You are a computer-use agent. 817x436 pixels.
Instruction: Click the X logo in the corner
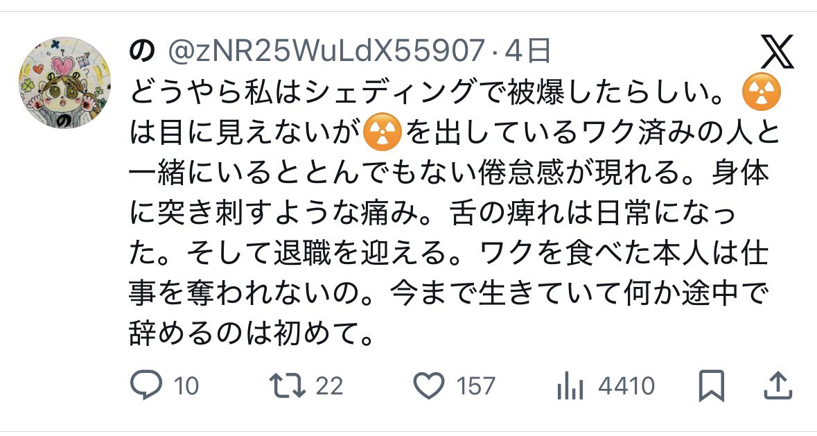(778, 51)
